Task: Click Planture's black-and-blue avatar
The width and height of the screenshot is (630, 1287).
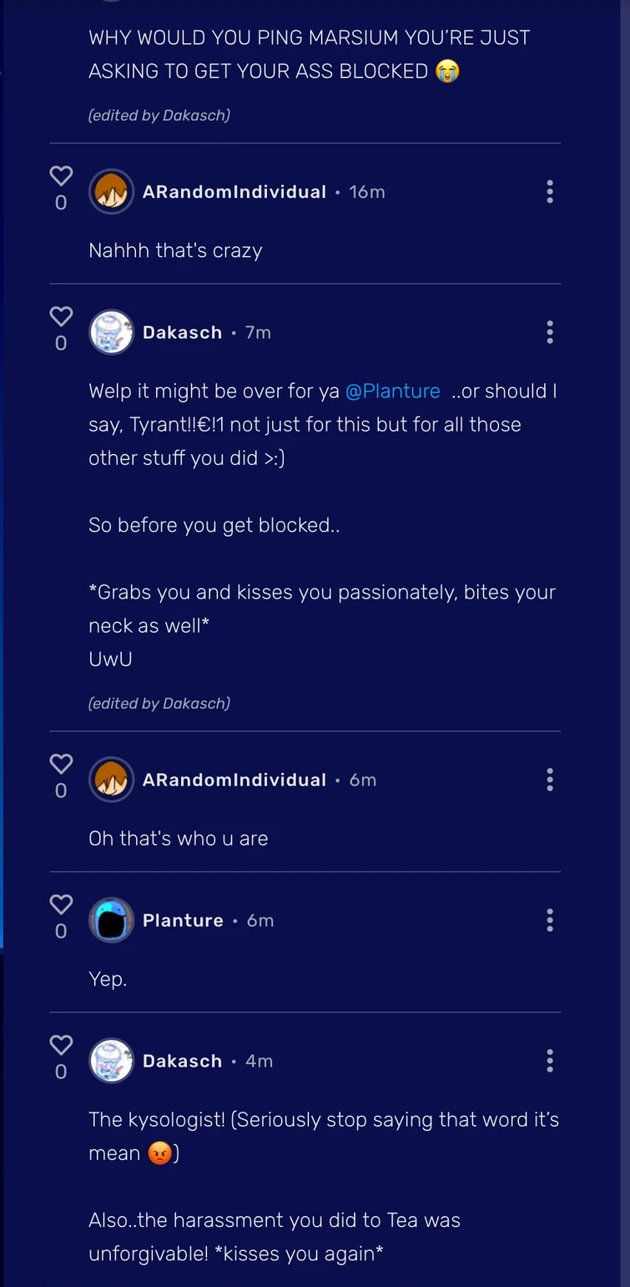Action: click(111, 921)
